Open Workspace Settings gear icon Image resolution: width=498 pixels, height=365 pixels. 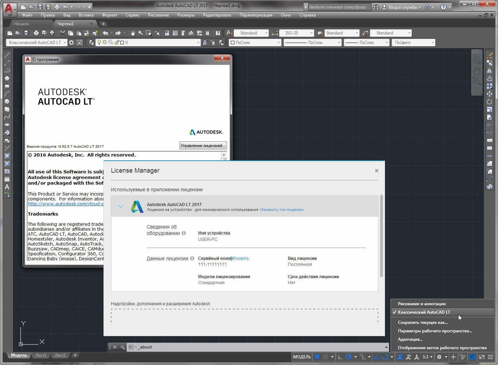[x=71, y=43]
